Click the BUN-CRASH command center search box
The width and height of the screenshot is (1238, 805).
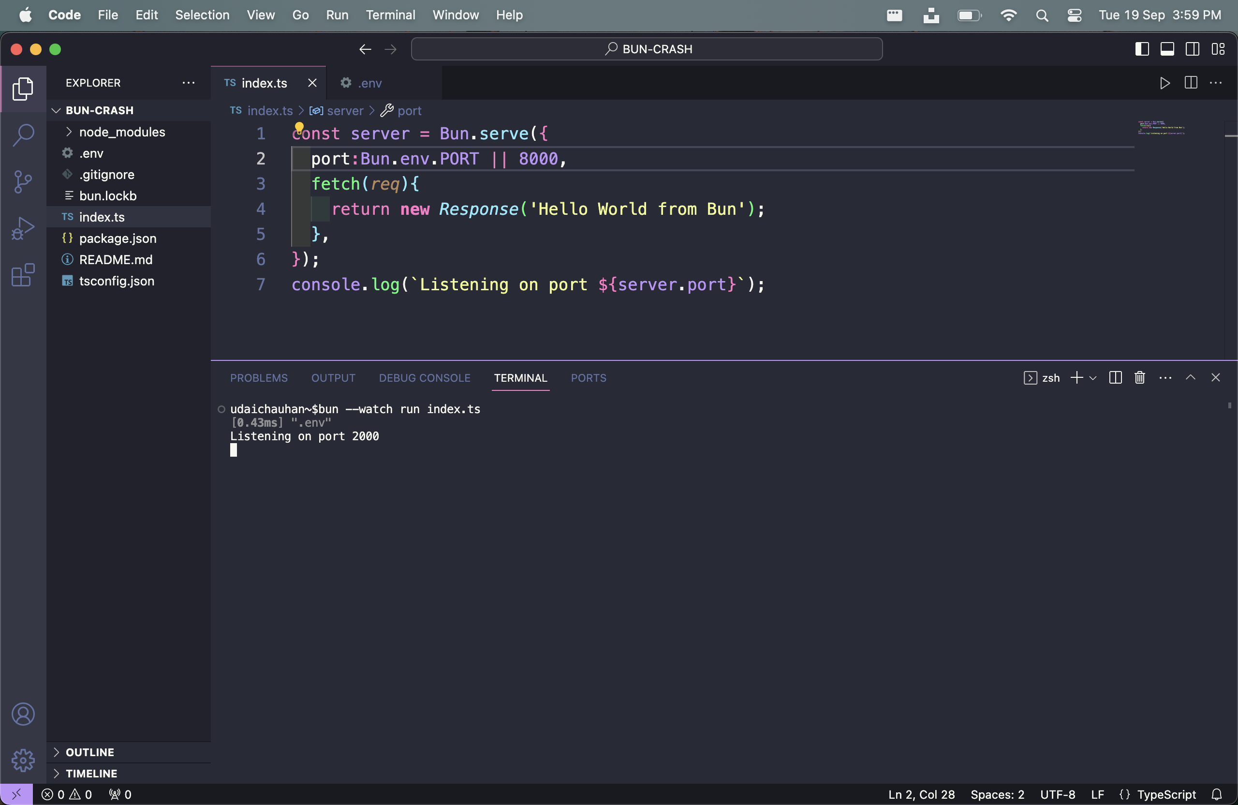pos(647,49)
